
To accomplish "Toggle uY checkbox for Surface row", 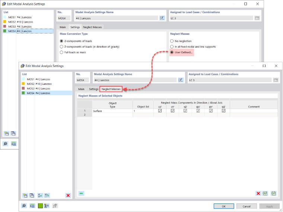I will pos(172,111).
